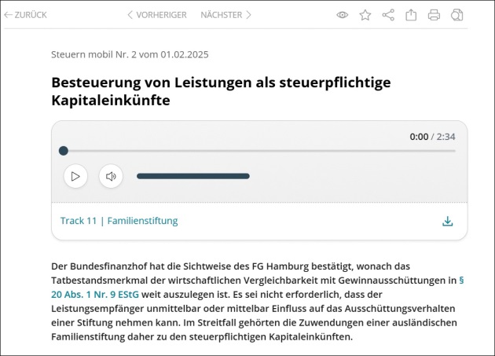Viewport: 495px width, 356px height.
Task: Navigate to VORHERIGER article
Action: tap(161, 15)
